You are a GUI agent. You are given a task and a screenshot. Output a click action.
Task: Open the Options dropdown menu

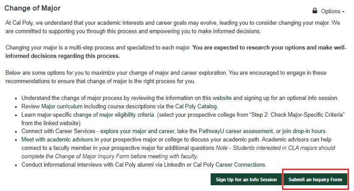pos(333,11)
